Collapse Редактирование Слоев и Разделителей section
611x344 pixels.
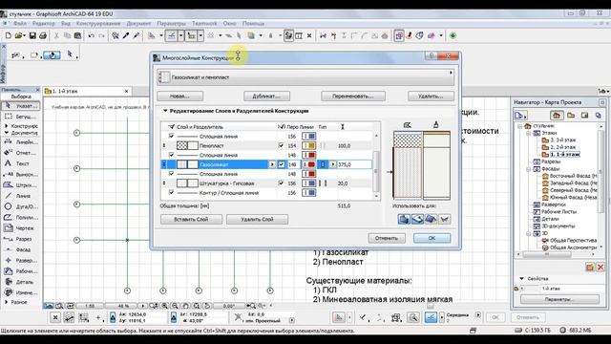tap(165, 111)
